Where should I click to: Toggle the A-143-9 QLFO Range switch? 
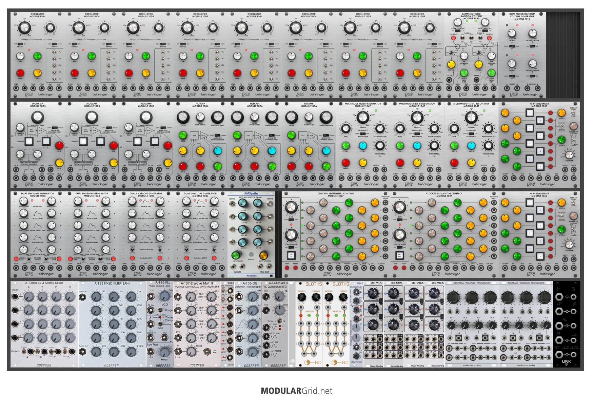pyautogui.click(x=279, y=320)
